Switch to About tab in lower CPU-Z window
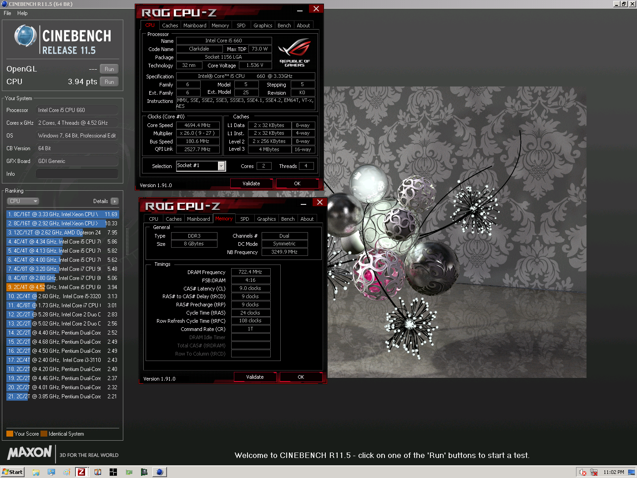The width and height of the screenshot is (637, 478). pyautogui.click(x=307, y=219)
